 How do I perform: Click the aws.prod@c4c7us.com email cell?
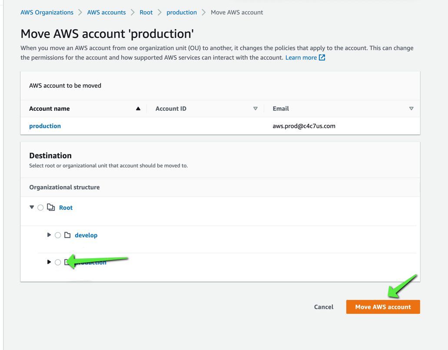point(304,126)
